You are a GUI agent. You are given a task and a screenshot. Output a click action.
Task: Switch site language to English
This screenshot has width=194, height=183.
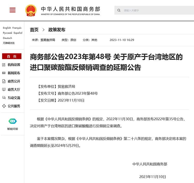coord(7,28)
